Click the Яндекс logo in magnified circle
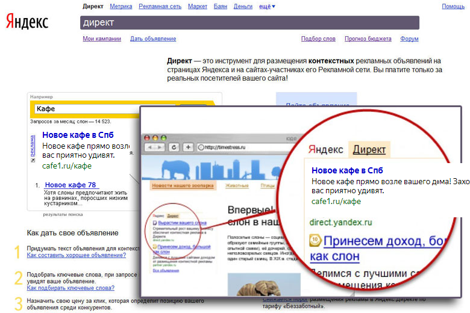 click(325, 149)
